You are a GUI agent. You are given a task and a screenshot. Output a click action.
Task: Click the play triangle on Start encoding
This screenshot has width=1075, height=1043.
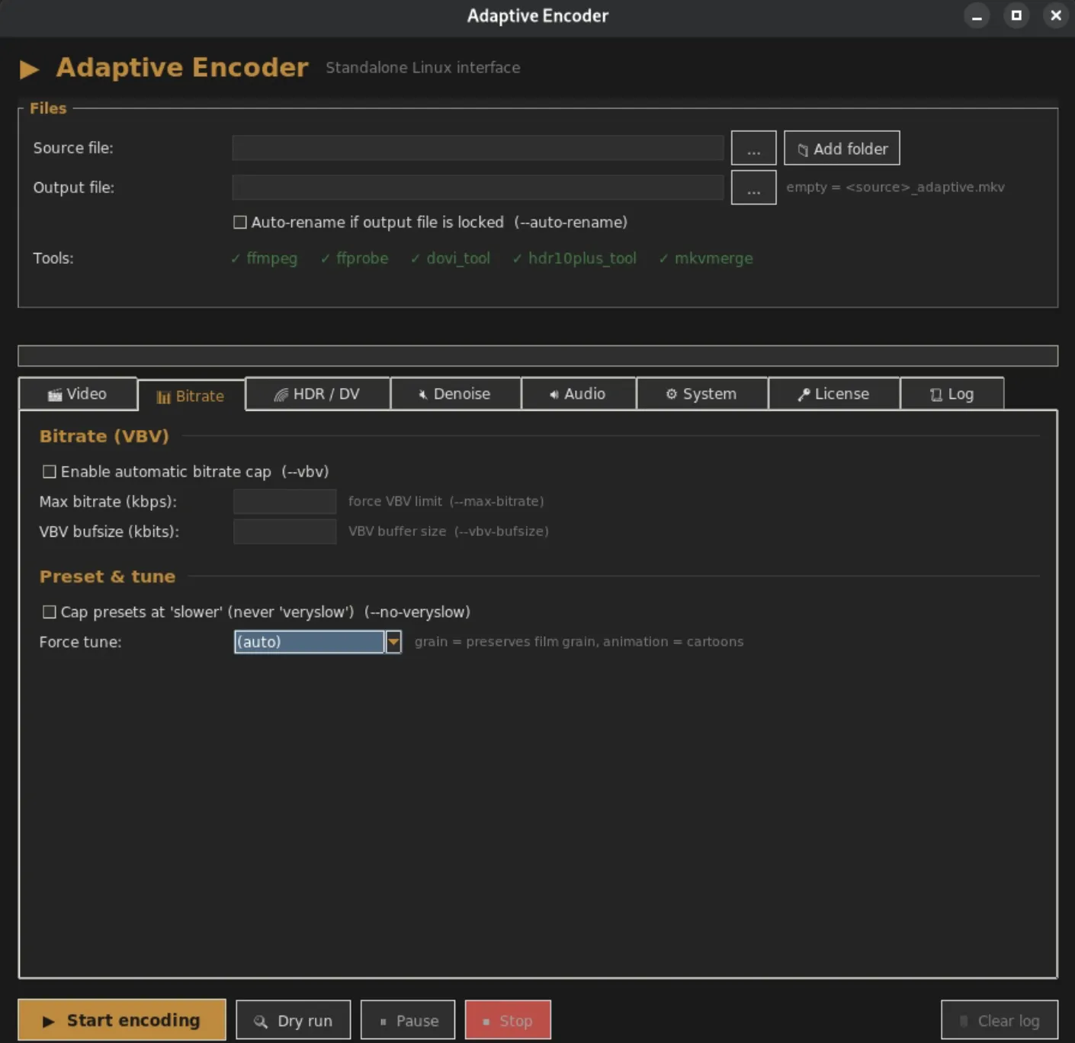pos(48,1021)
